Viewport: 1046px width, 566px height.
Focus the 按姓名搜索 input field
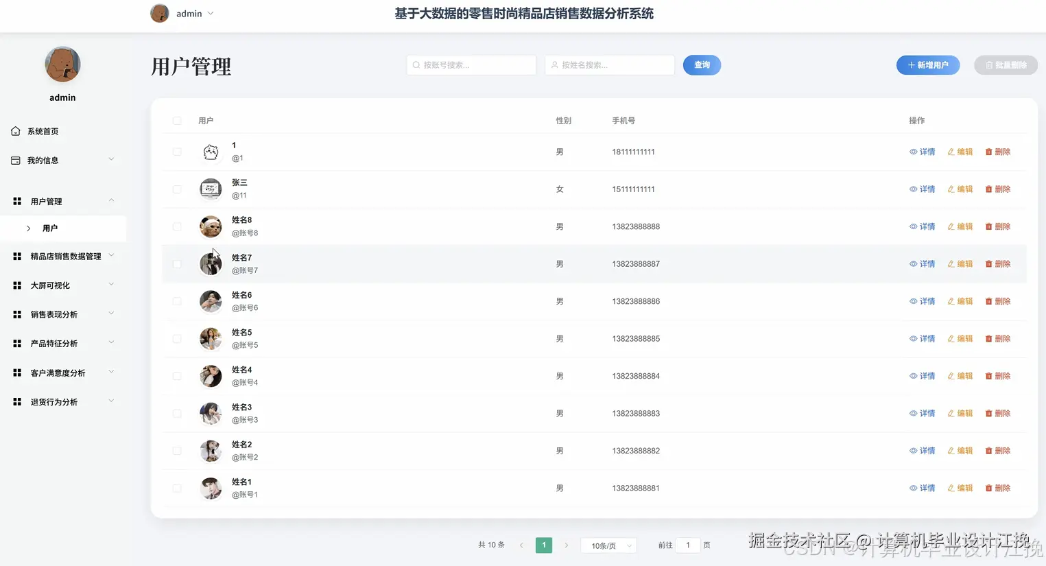(610, 65)
